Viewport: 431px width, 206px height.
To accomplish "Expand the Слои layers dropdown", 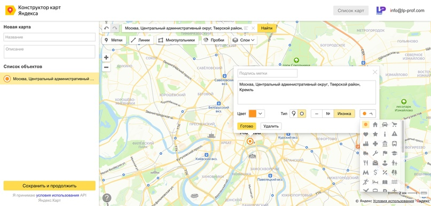I will (x=244, y=40).
